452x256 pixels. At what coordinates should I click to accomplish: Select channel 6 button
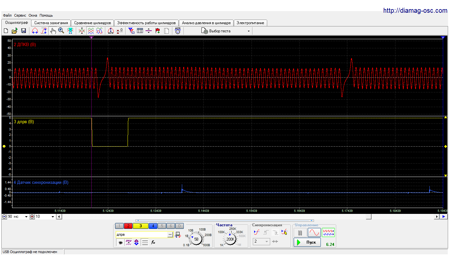point(170,226)
